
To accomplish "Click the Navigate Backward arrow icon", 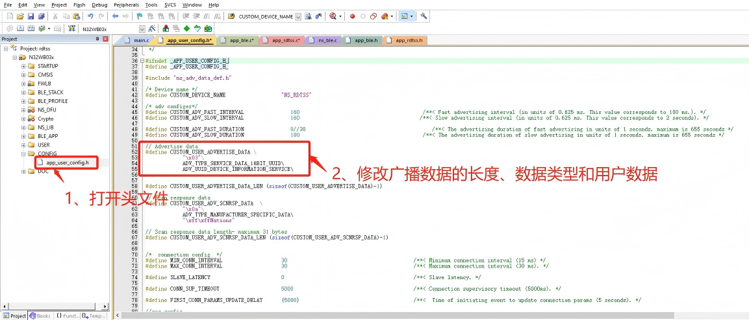I will [x=116, y=16].
